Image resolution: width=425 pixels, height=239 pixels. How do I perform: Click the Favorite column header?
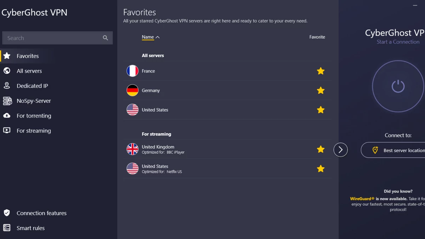coord(317,37)
